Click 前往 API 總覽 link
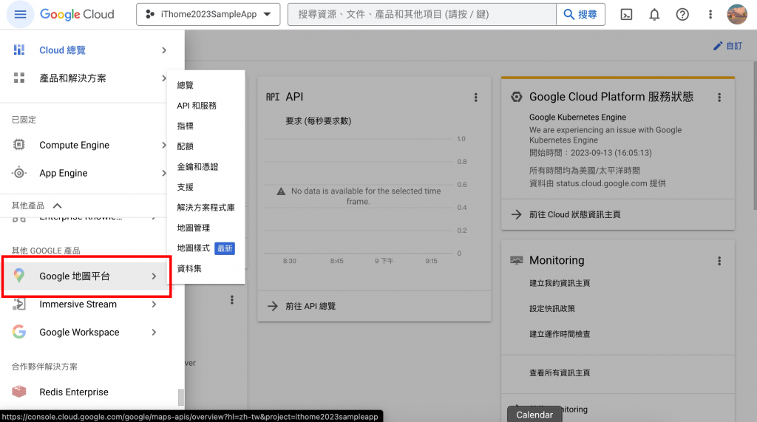 310,306
